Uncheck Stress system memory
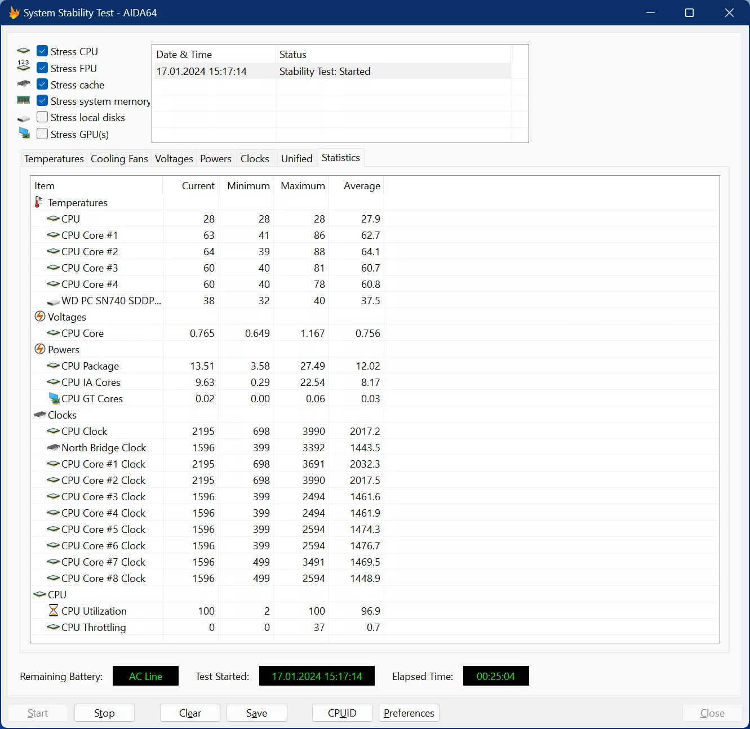The image size is (750, 729). [x=42, y=101]
